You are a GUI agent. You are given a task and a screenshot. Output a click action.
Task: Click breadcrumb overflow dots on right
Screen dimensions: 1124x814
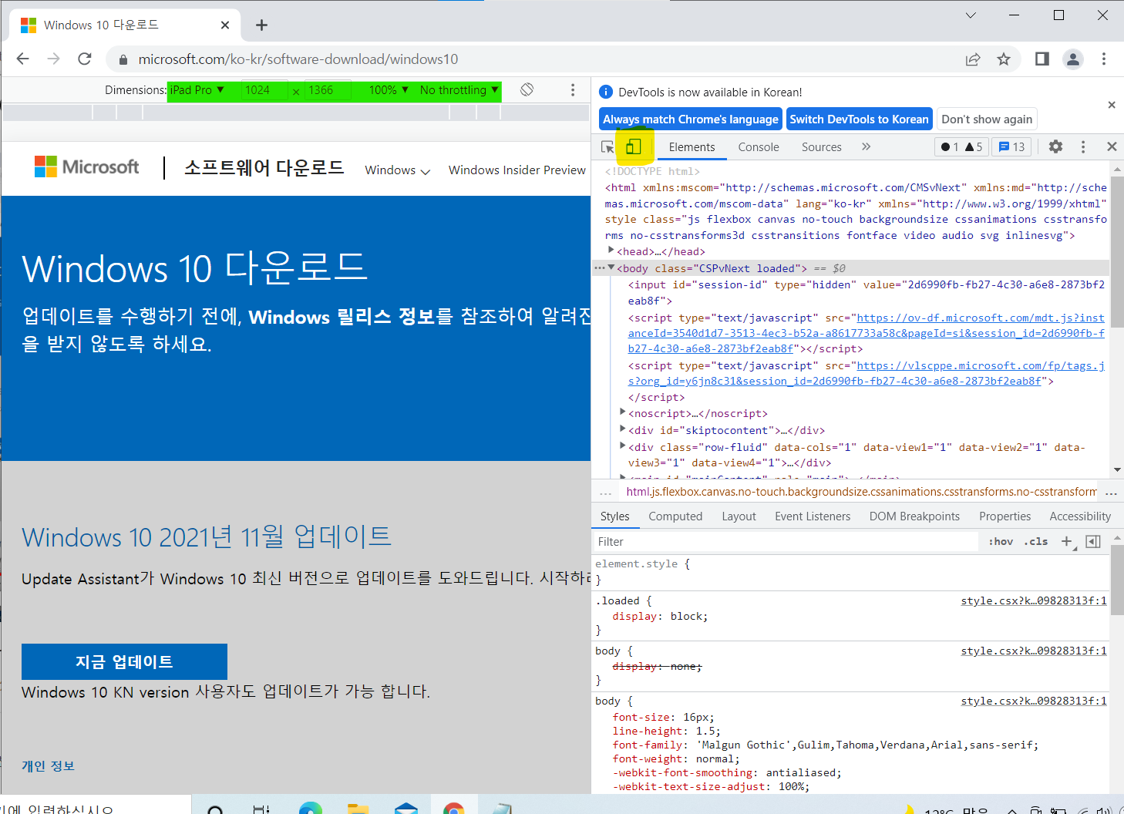[x=1111, y=493]
